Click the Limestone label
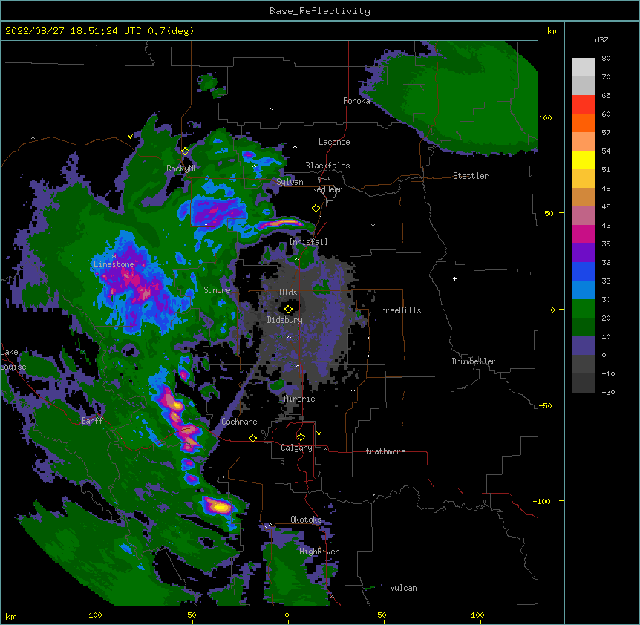640x625 pixels. [114, 264]
